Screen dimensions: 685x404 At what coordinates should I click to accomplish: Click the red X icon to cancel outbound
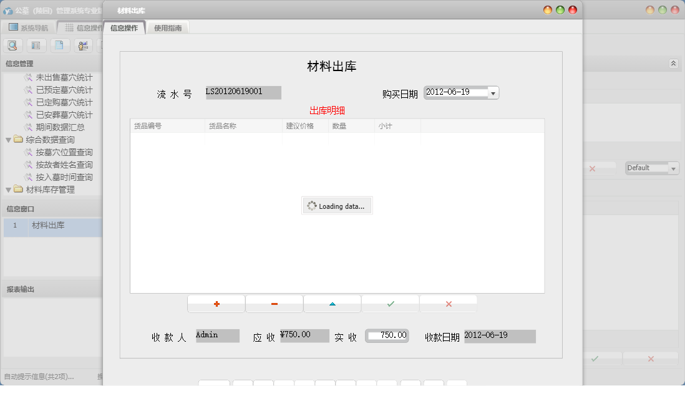tap(448, 304)
